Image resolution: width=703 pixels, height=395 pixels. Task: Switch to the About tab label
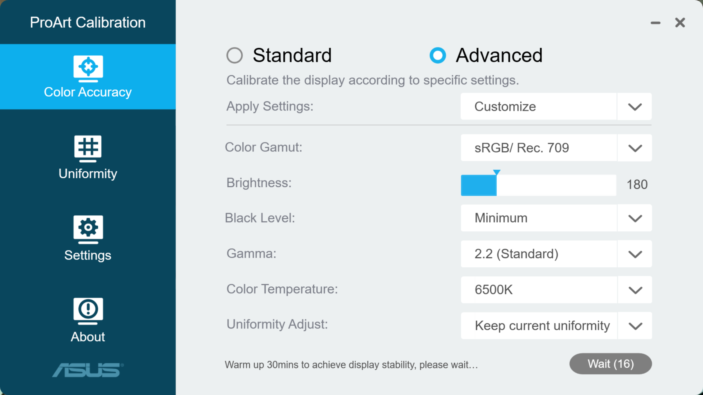pyautogui.click(x=88, y=337)
